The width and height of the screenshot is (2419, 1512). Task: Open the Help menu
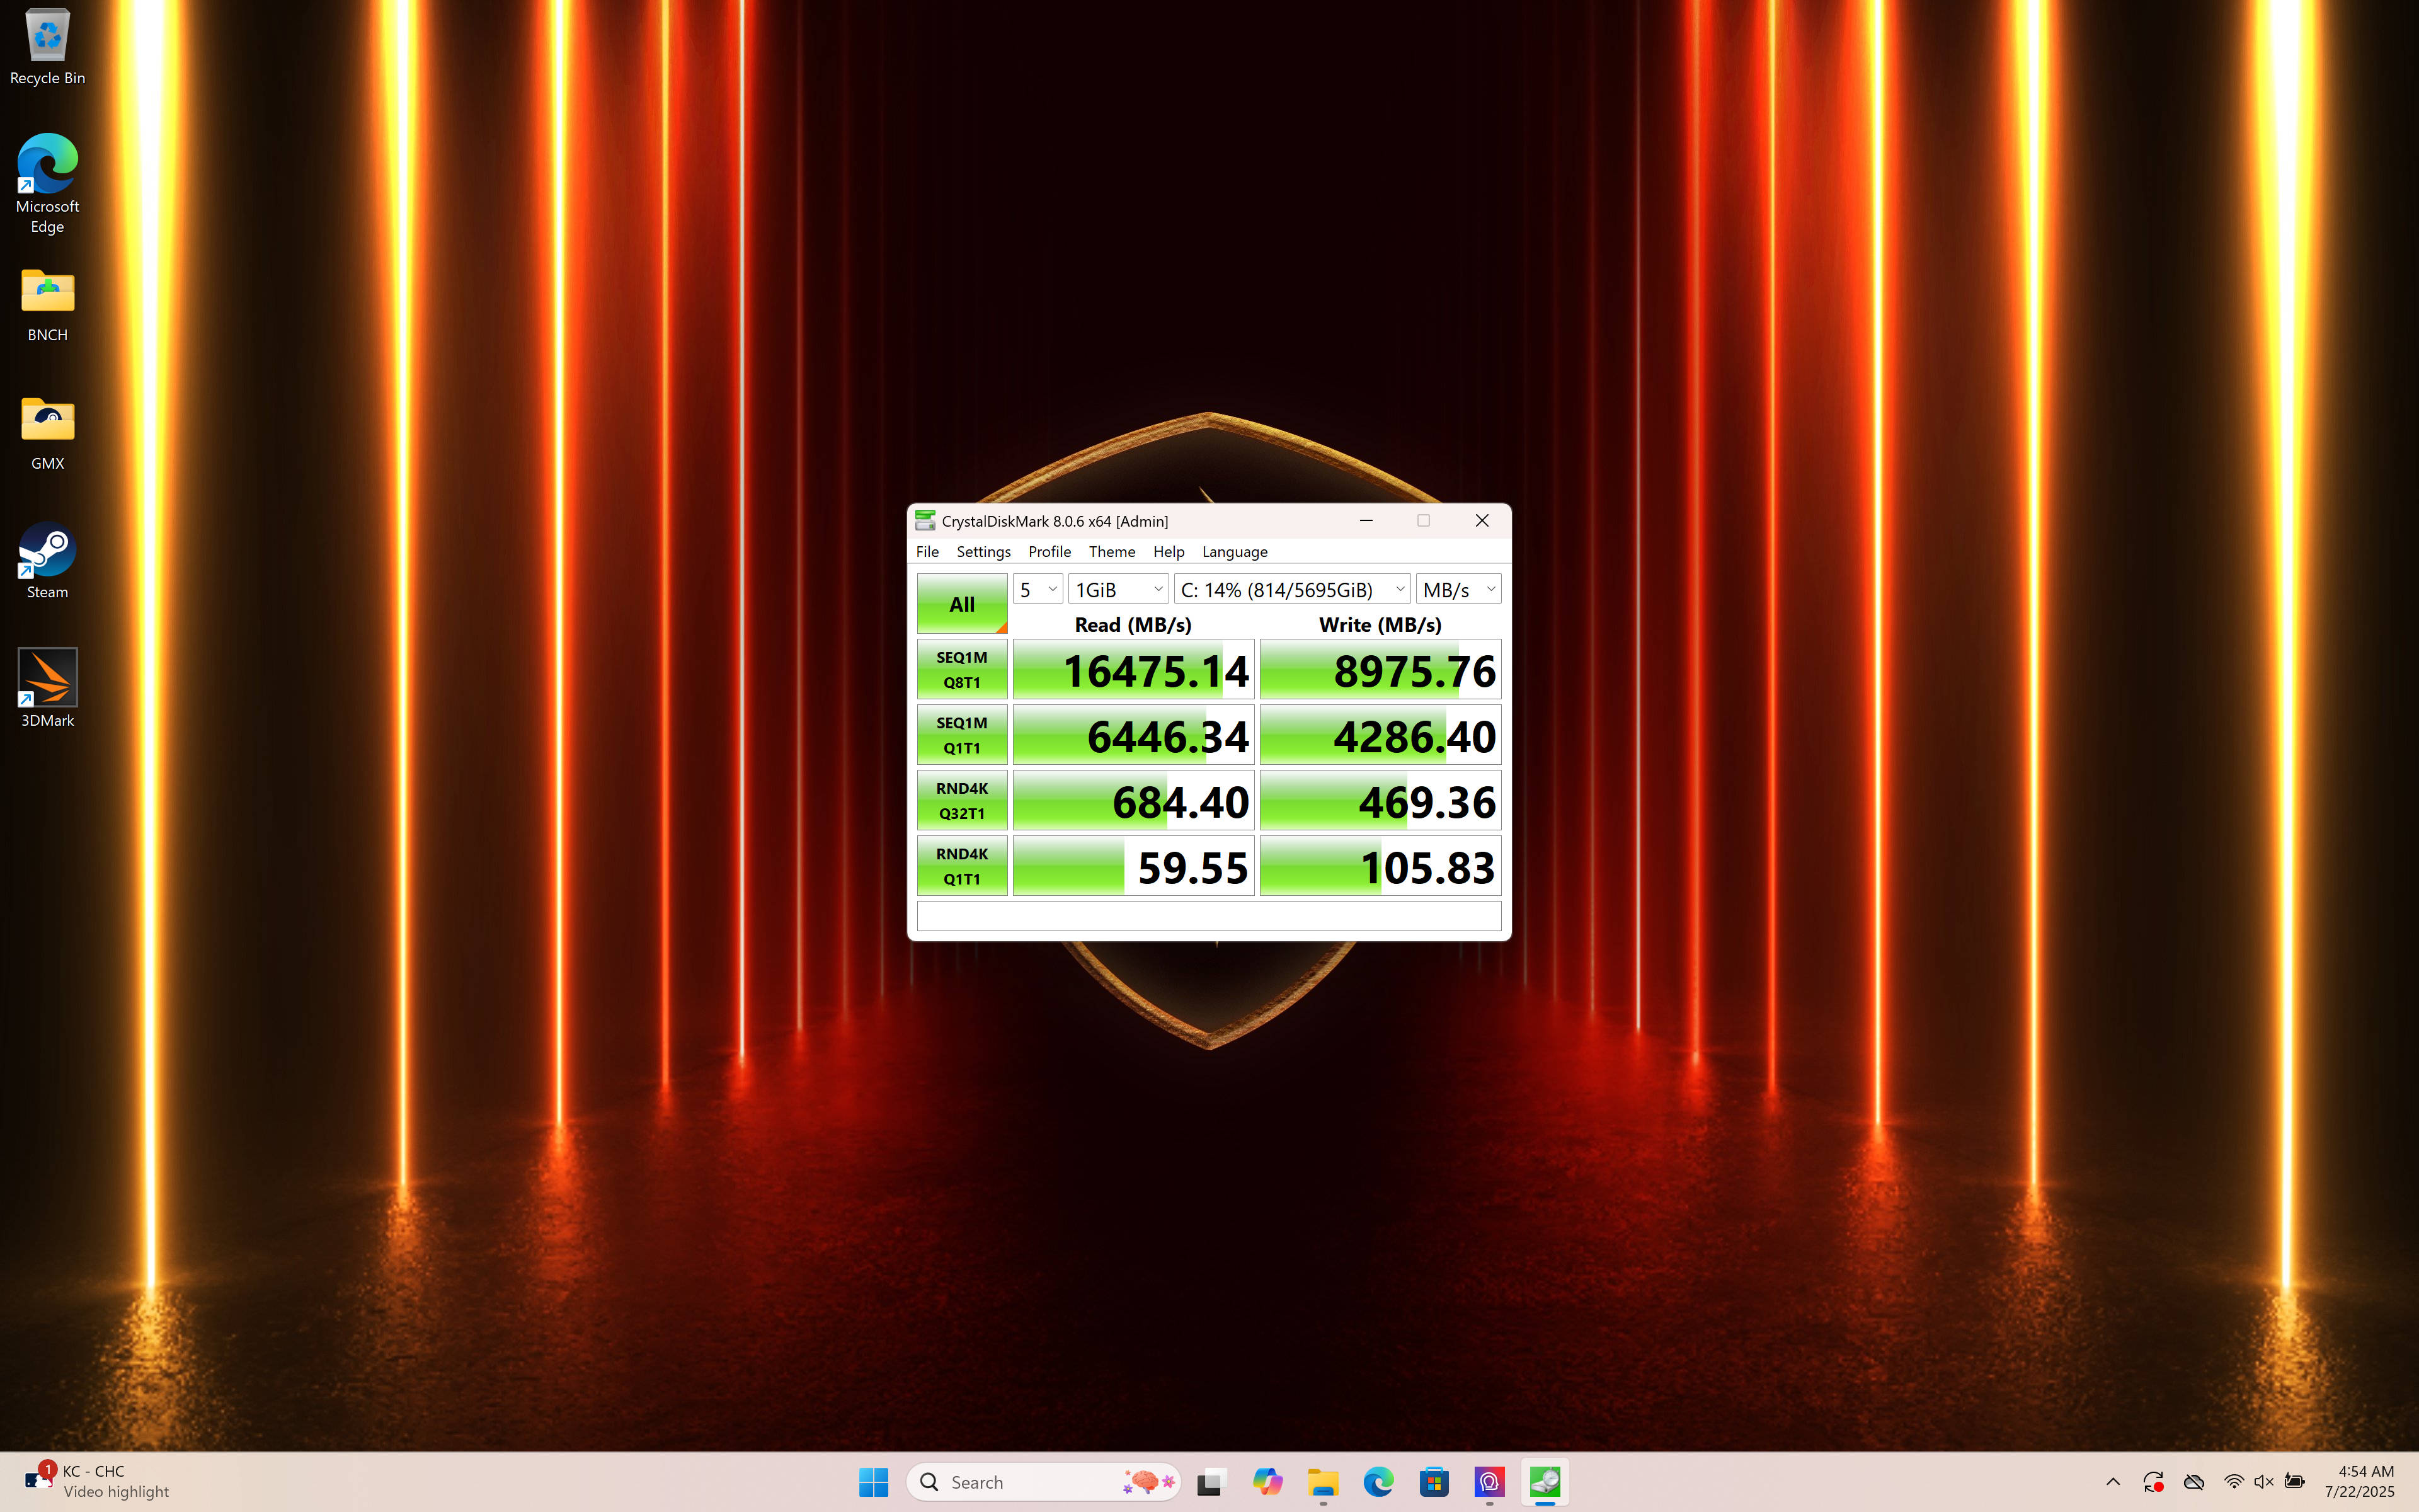1169,552
